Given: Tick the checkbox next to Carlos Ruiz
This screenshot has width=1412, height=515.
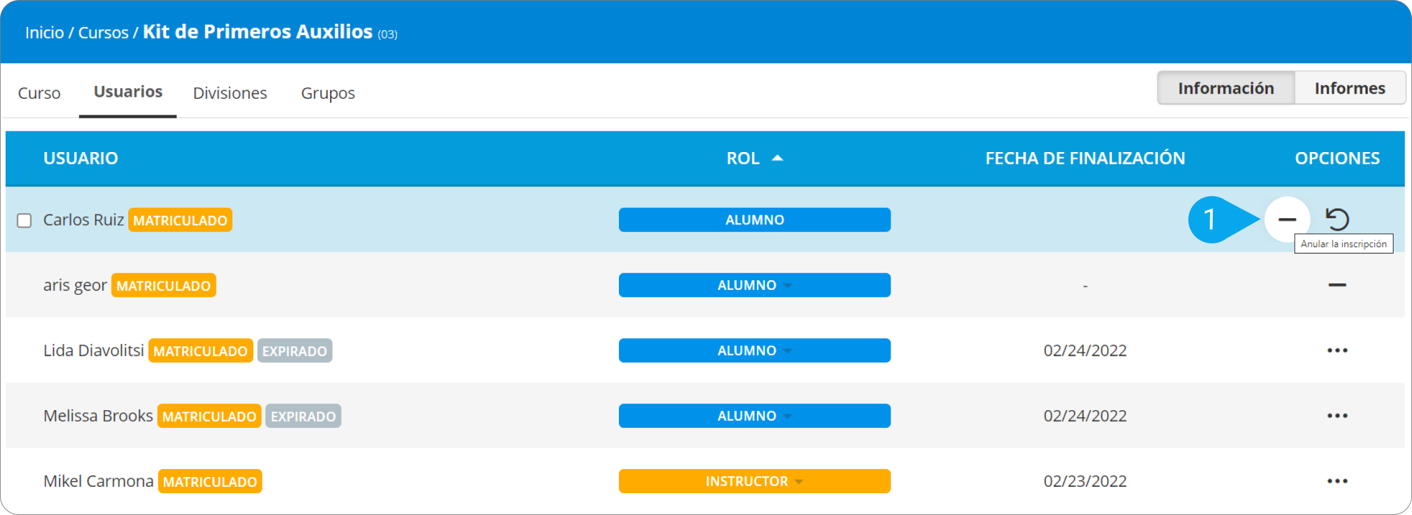Looking at the screenshot, I should pos(24,220).
